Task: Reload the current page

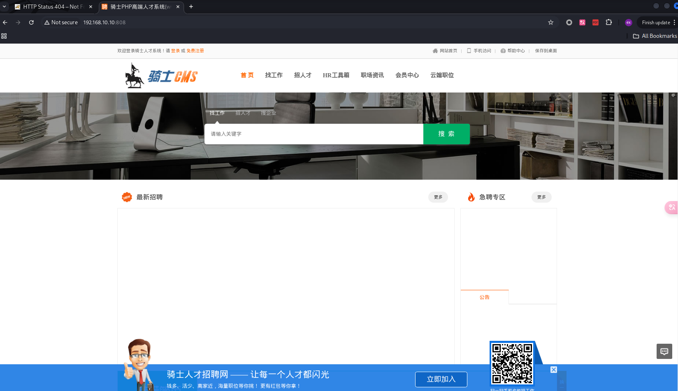Action: click(x=31, y=23)
